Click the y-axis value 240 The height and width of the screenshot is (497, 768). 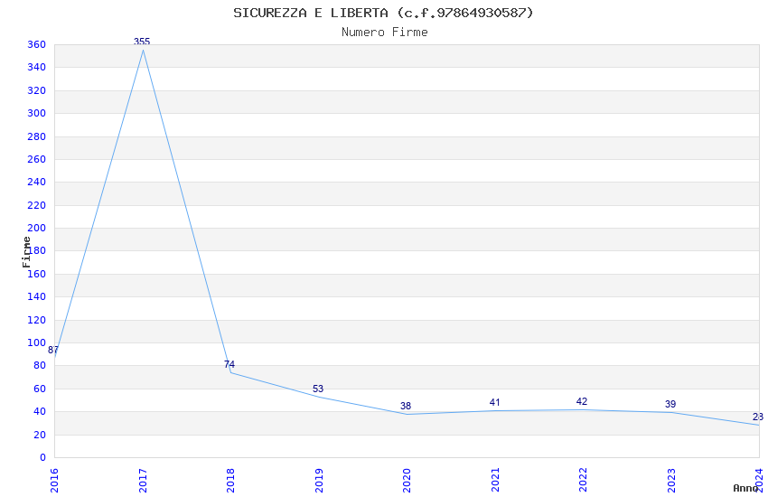[x=37, y=182]
